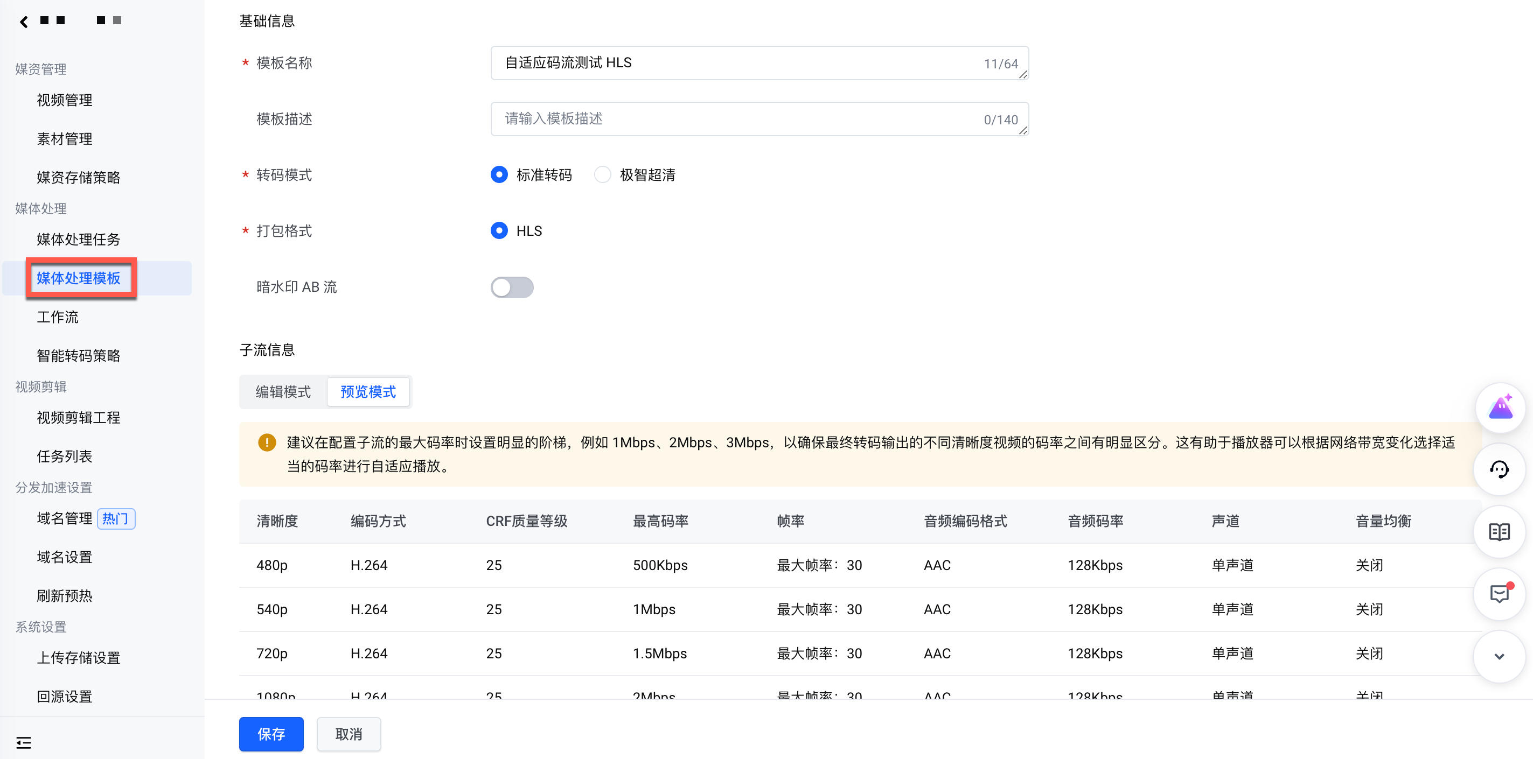The height and width of the screenshot is (759, 1533).
Task: Open the feedback message icon
Action: coord(1499,594)
